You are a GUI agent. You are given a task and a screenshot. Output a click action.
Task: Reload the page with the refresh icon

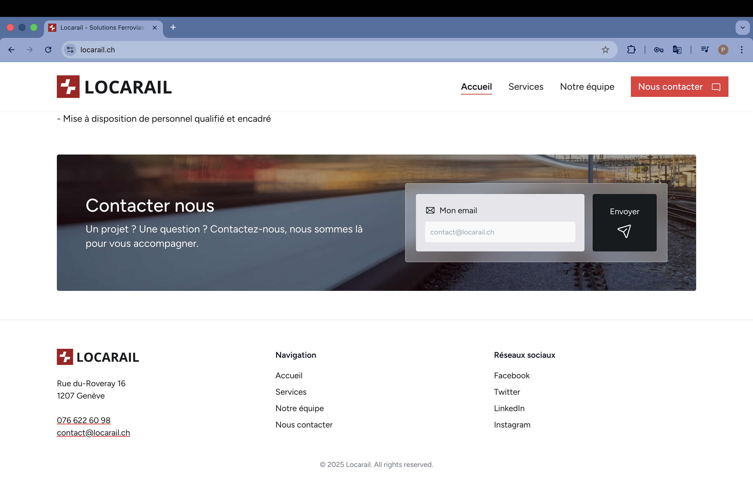[x=48, y=50]
